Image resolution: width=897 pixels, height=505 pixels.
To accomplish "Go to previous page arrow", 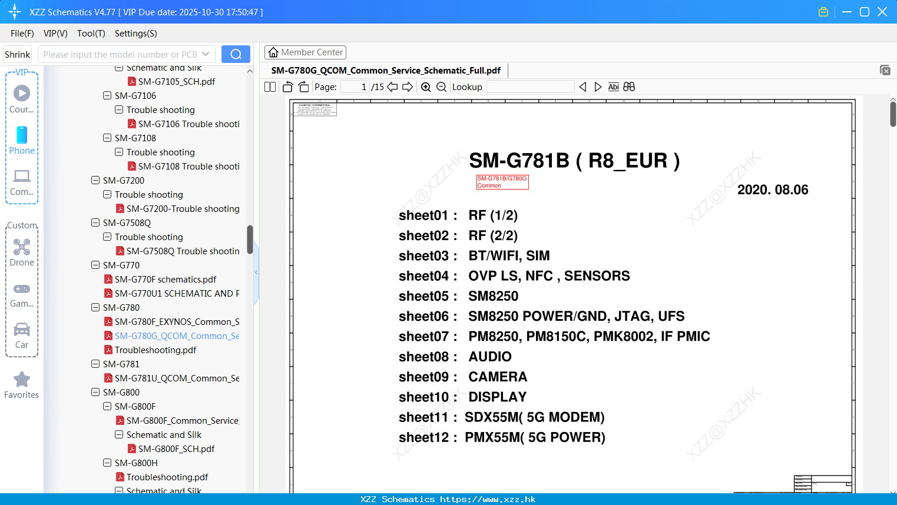I will pos(392,87).
